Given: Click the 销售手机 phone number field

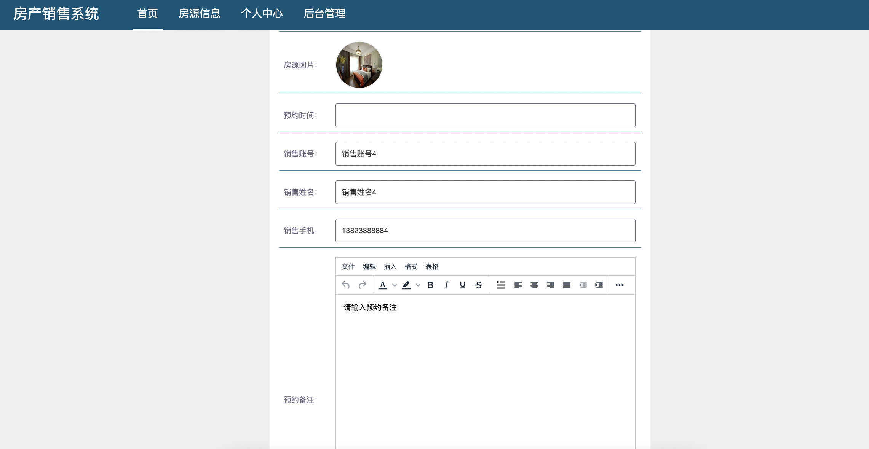Looking at the screenshot, I should coord(485,231).
